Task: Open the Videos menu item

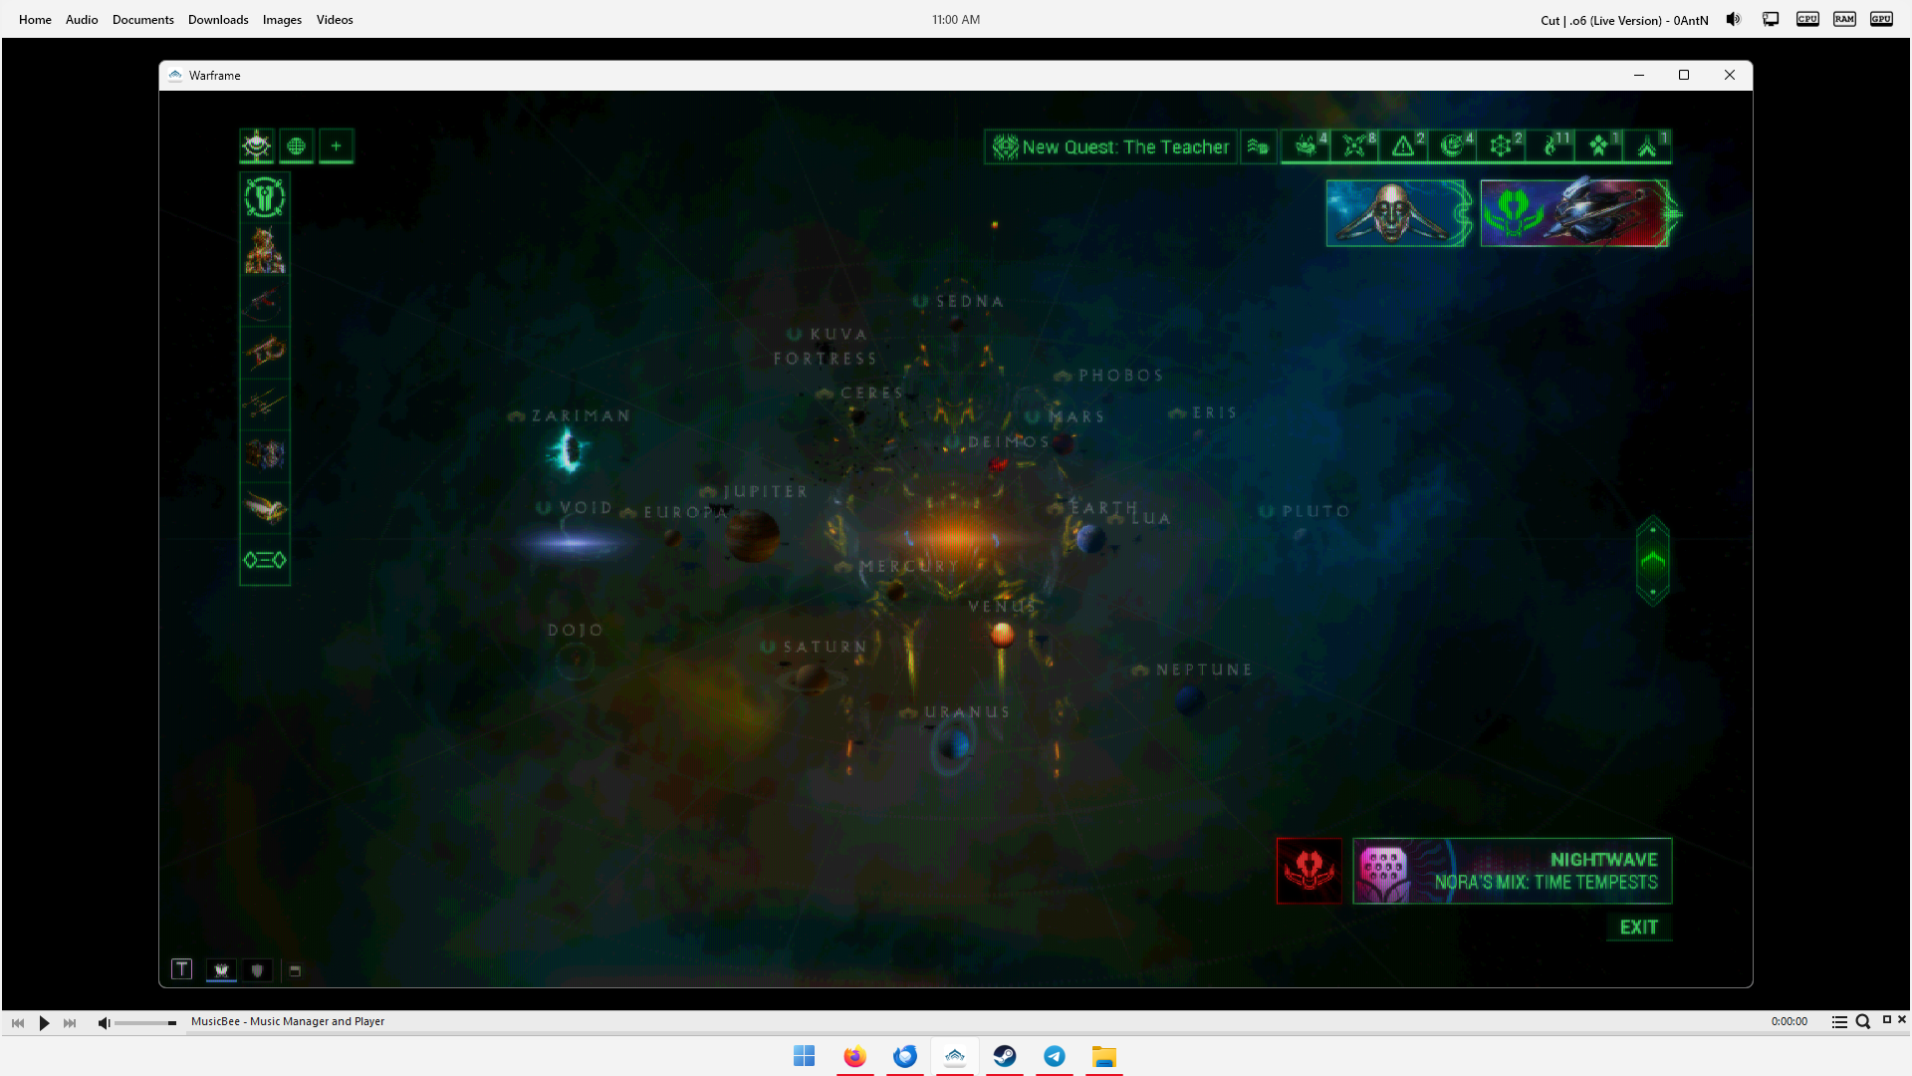Action: point(335,20)
